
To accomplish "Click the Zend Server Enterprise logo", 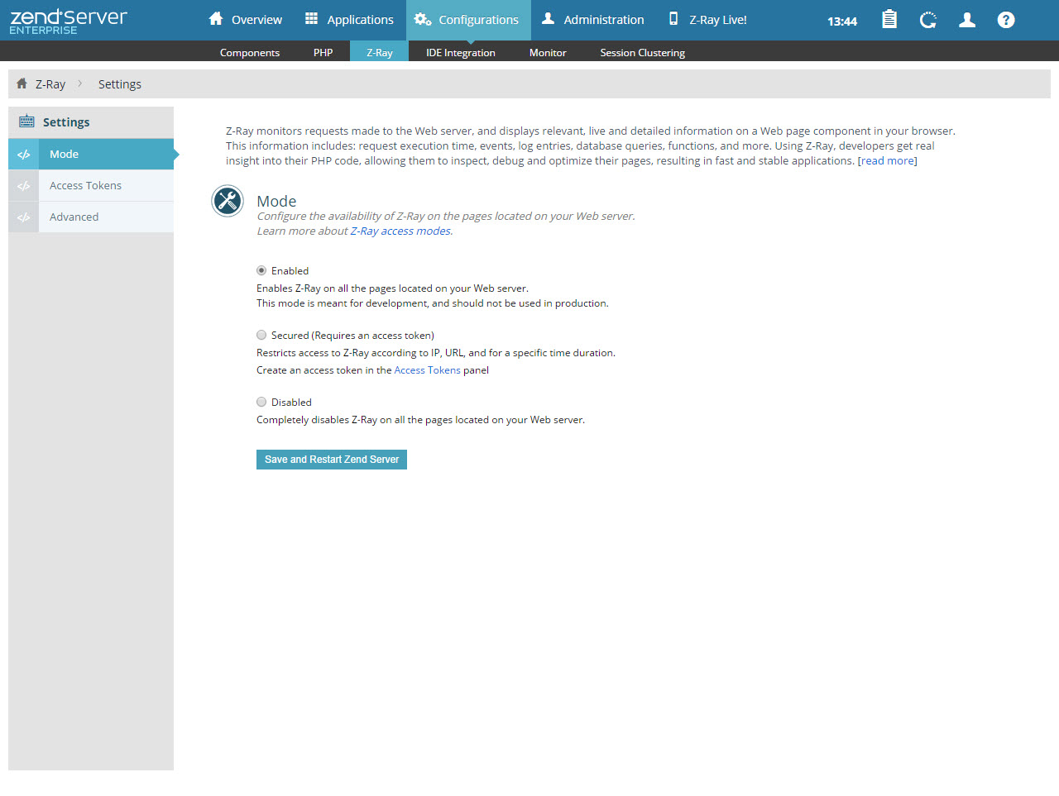I will 69,21.
